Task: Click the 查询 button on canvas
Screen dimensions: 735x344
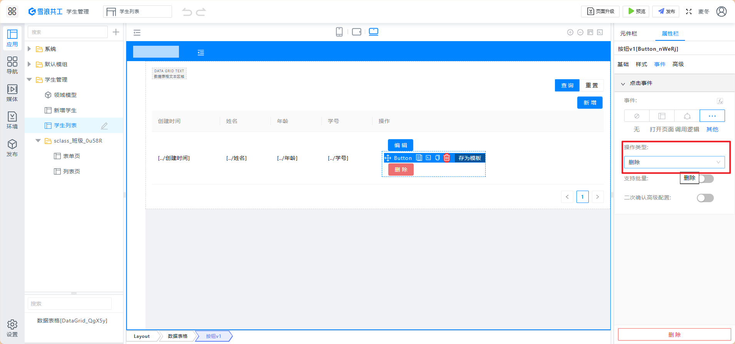Action: pos(567,85)
